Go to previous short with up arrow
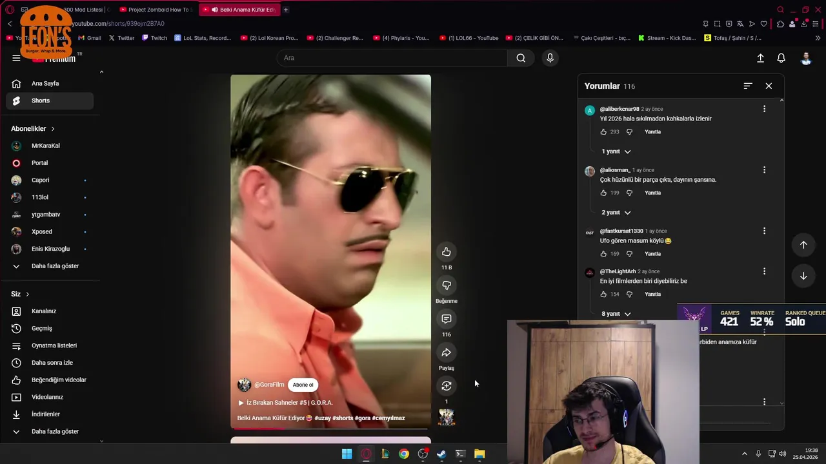This screenshot has width=826, height=464. (x=803, y=245)
